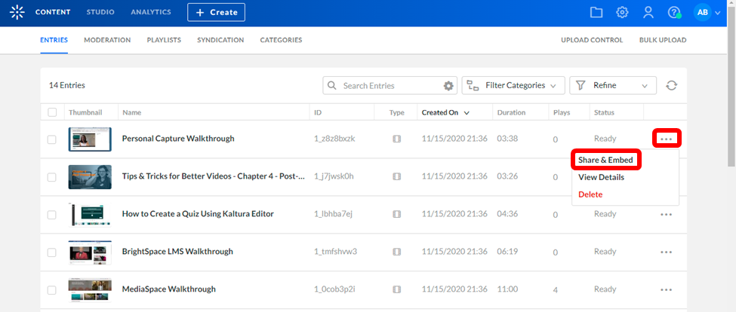Open Tips & Tricks for Better Videos entry
Image resolution: width=736 pixels, height=312 pixels.
(214, 176)
